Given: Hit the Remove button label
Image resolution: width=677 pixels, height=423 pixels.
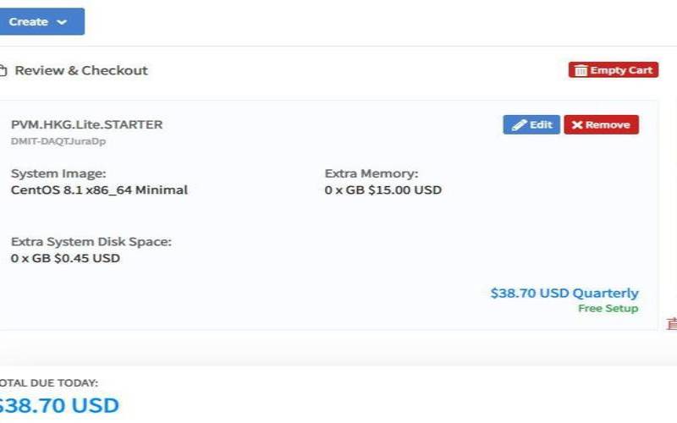Looking at the screenshot, I should 608,125.
